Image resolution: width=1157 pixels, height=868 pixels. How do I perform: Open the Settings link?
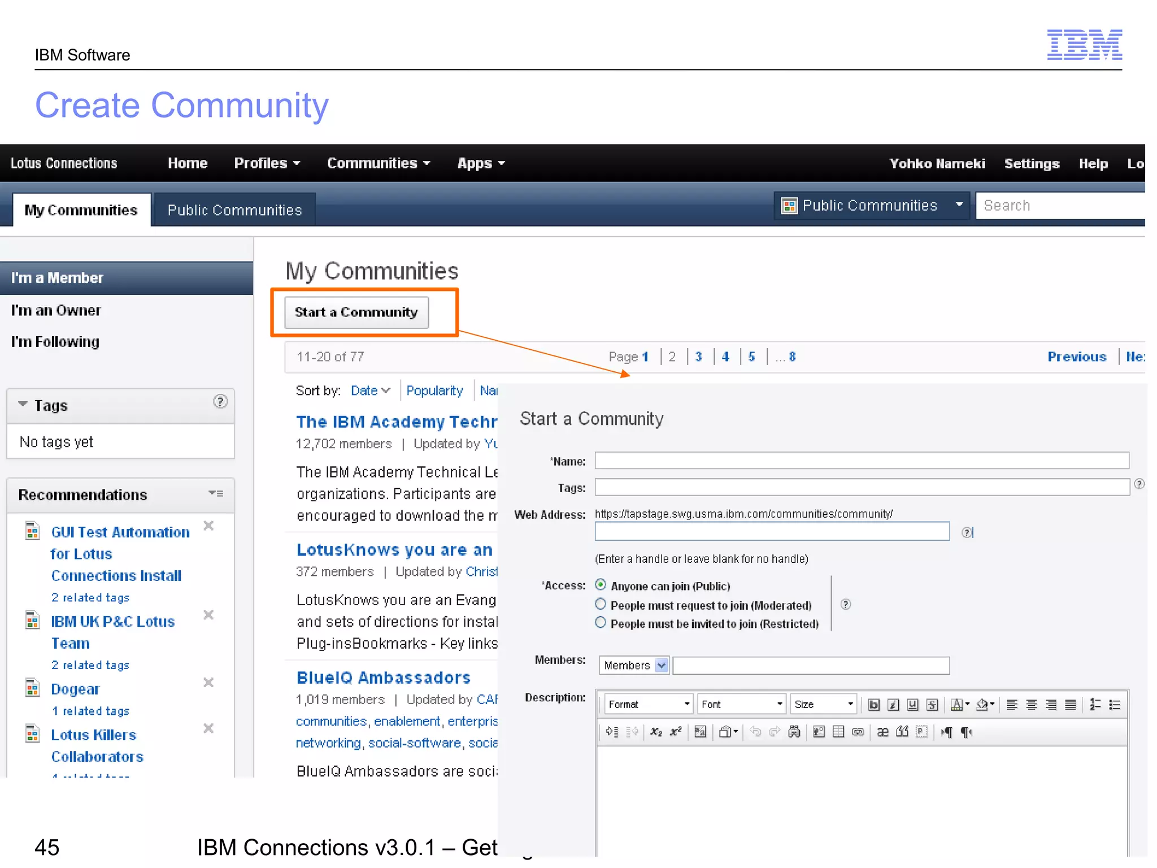click(1032, 163)
